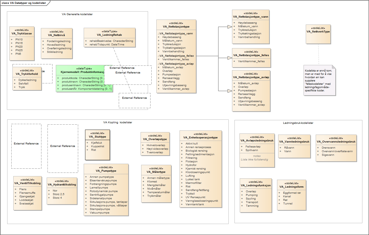Select the empty VA_NettverkType codeList
This screenshot has height=235, width=369.
coord(318,34)
